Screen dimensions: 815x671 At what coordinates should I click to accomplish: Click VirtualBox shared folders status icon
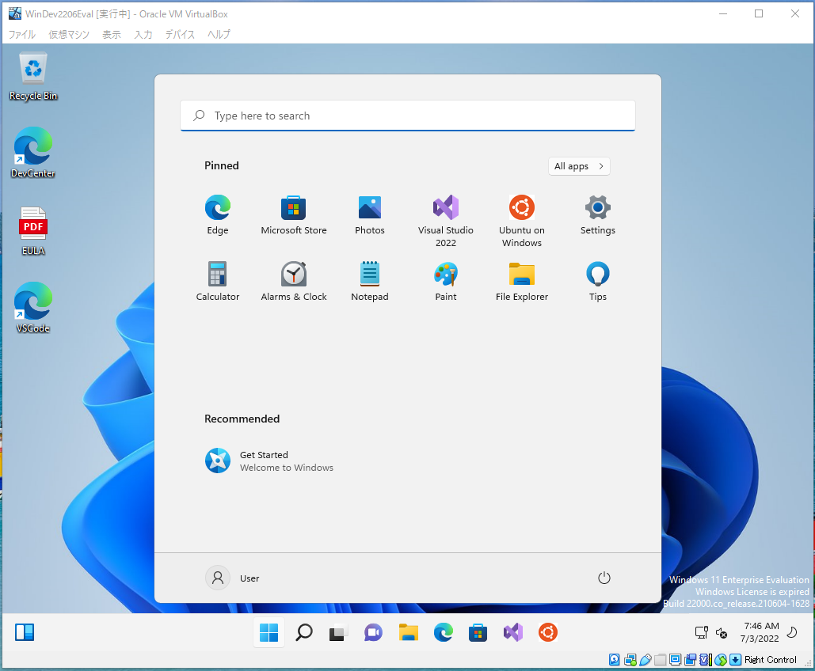tap(660, 660)
